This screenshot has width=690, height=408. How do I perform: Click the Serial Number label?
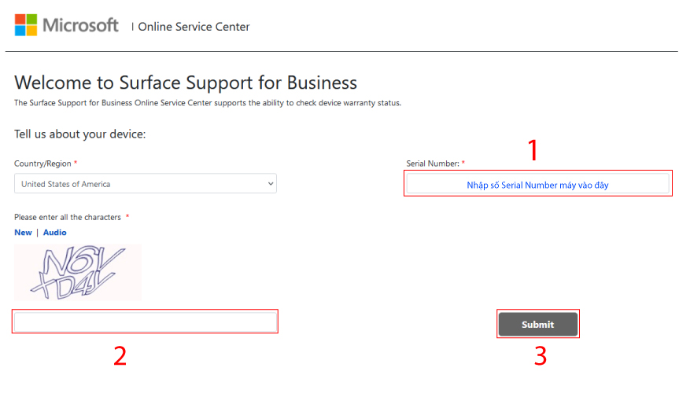(x=433, y=164)
